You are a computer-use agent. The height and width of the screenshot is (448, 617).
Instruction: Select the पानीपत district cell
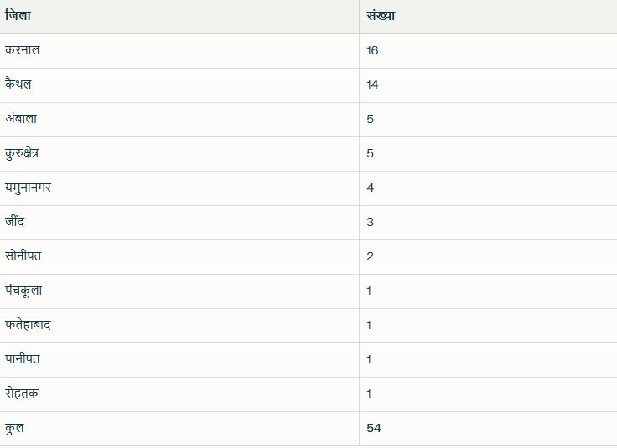coord(23,359)
